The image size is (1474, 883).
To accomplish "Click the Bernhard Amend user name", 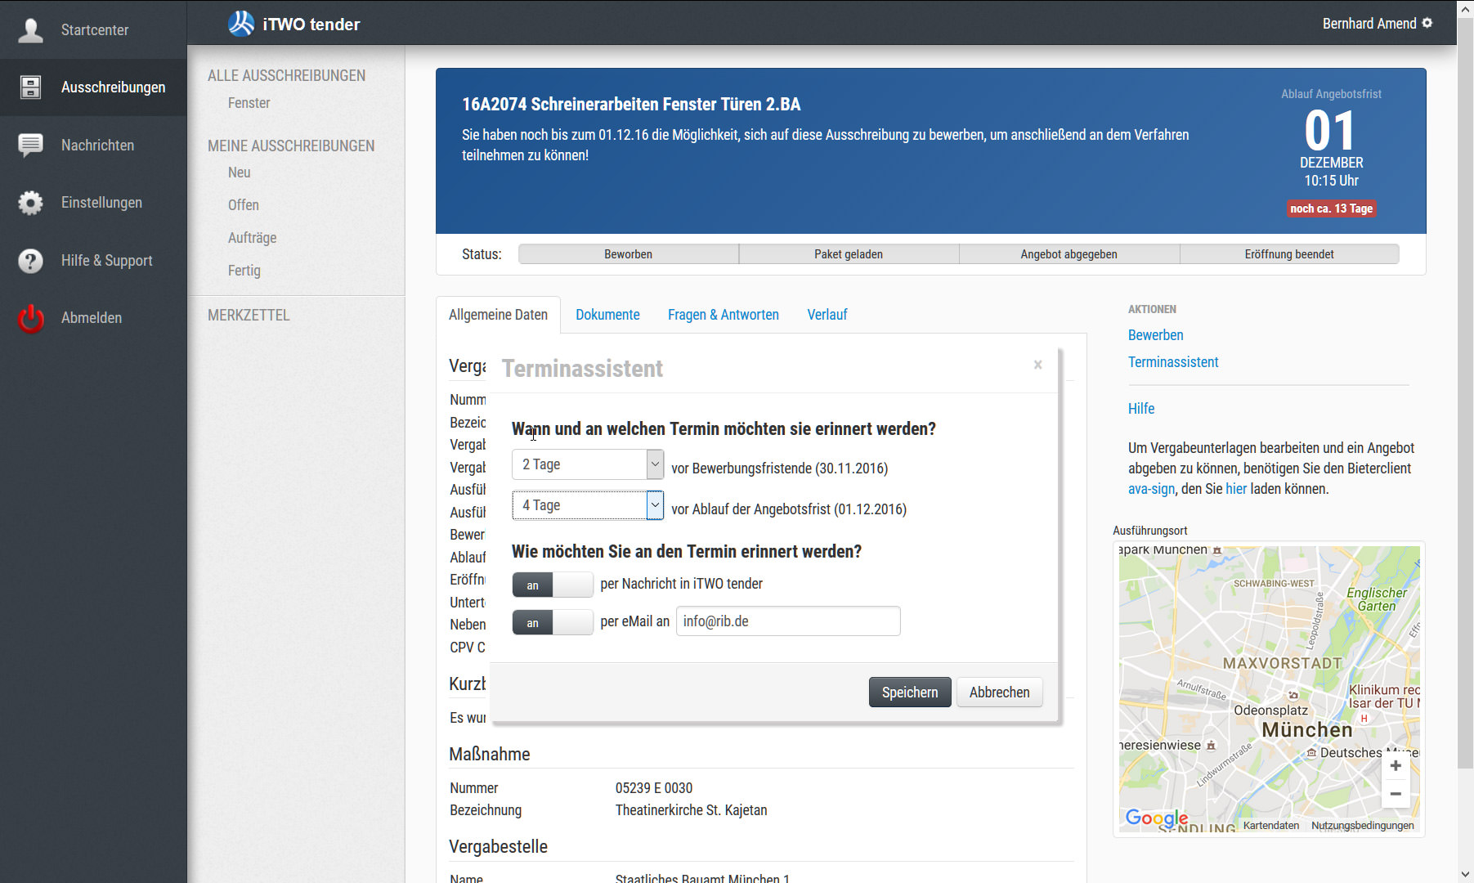I will (1369, 24).
